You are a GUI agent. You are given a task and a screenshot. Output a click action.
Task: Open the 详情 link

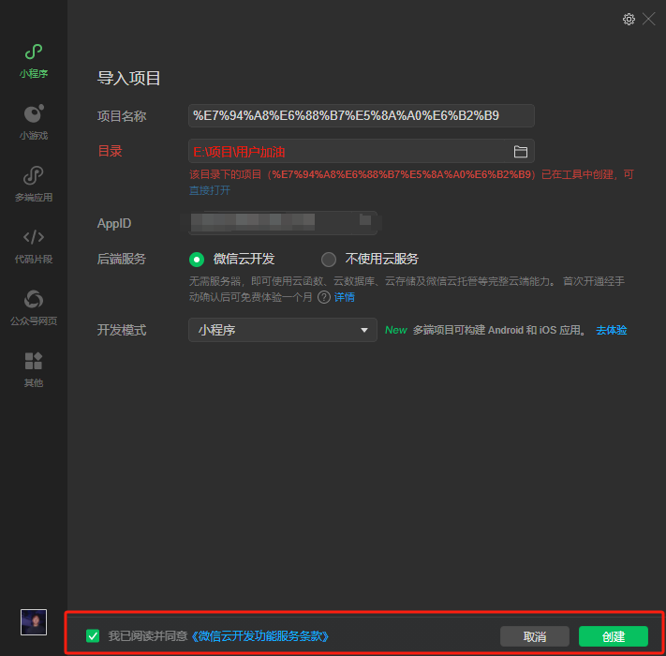(344, 297)
